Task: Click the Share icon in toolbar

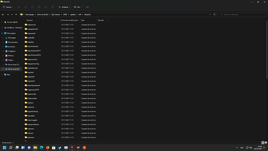Action: tap(46, 7)
